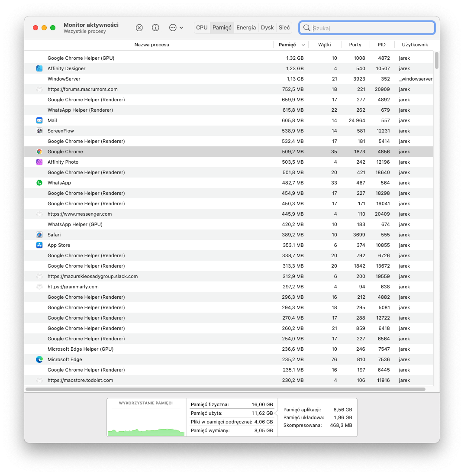Open the process info (i) icon
Viewport: 464px width, 475px height.
point(155,28)
